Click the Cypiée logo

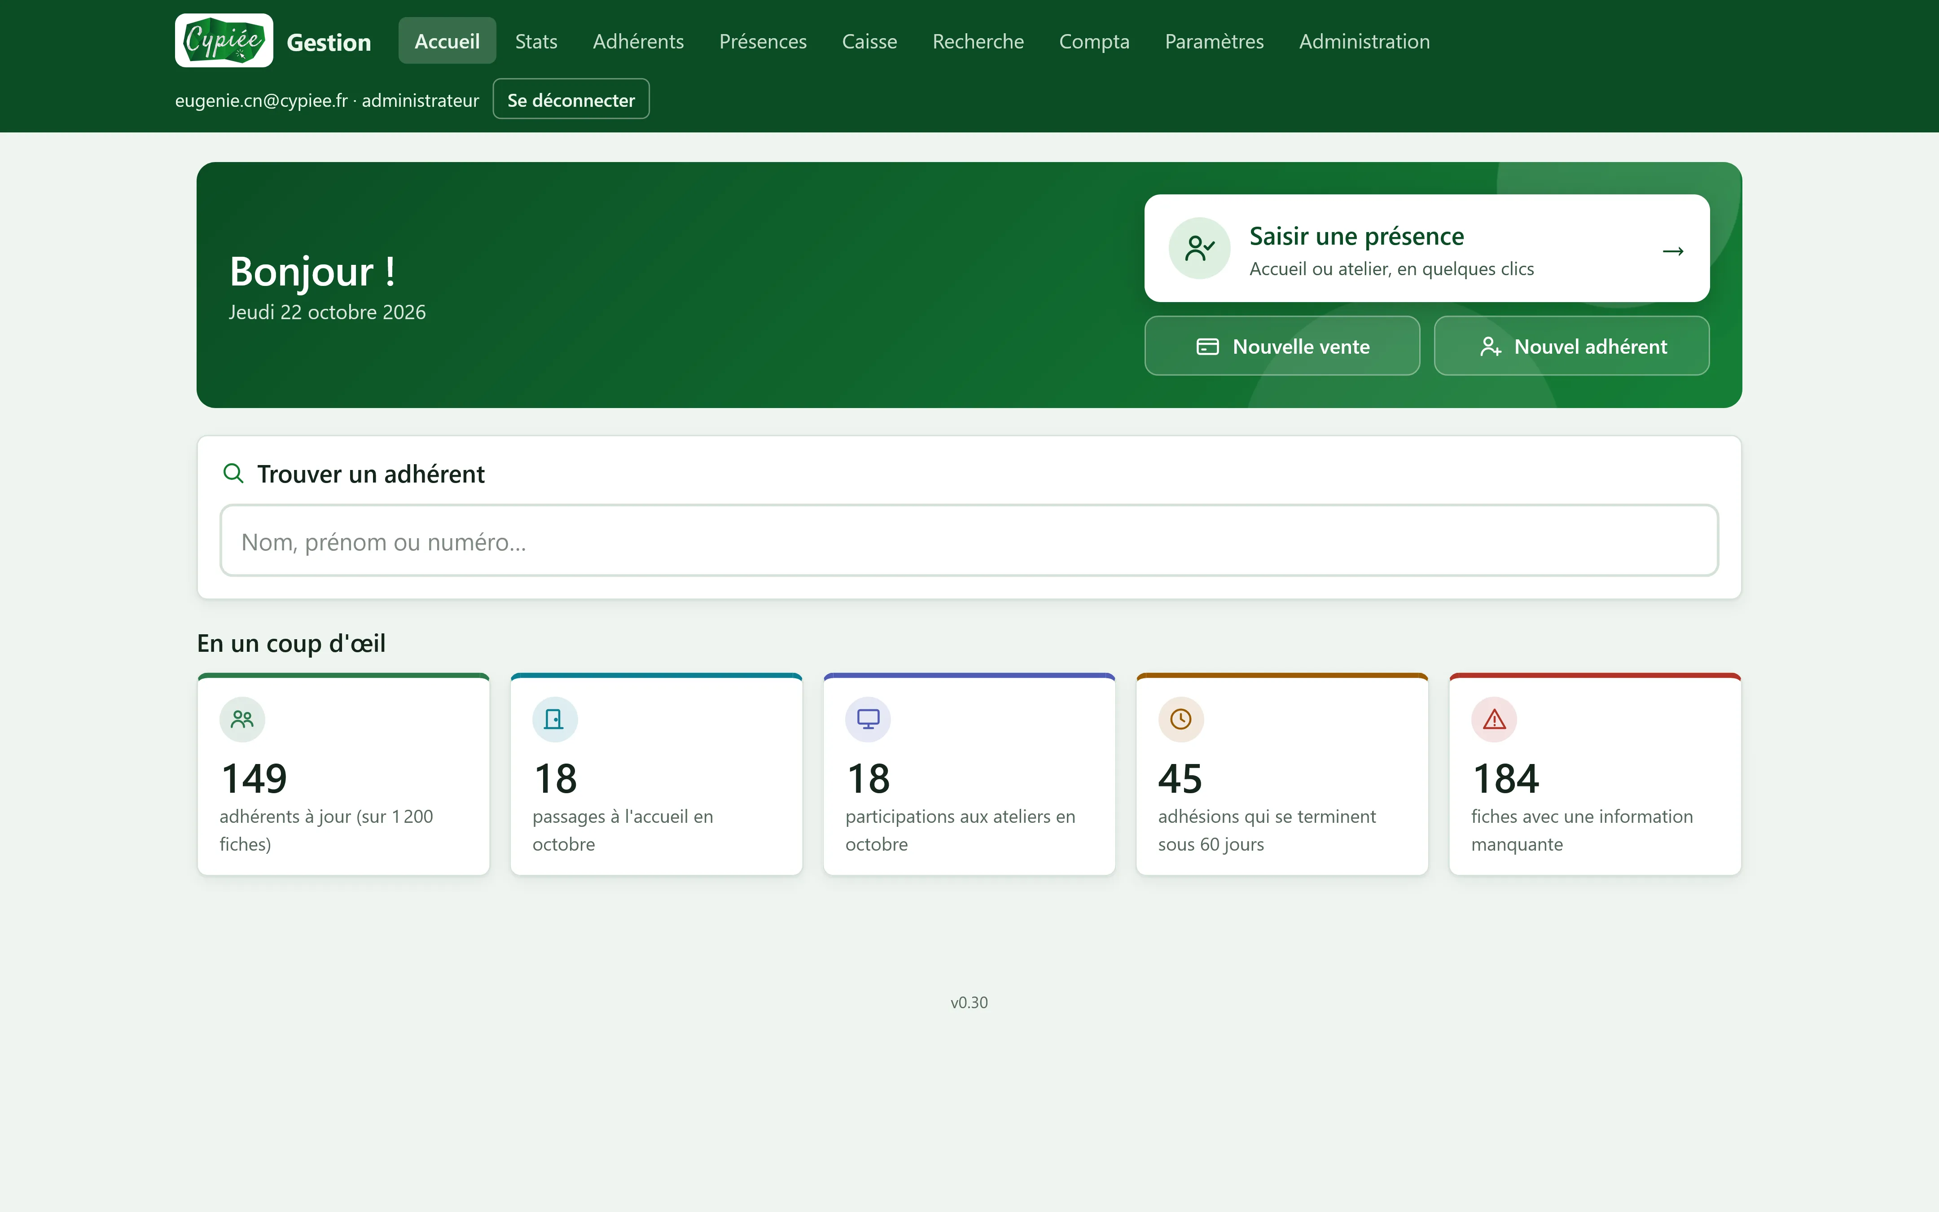pyautogui.click(x=224, y=40)
